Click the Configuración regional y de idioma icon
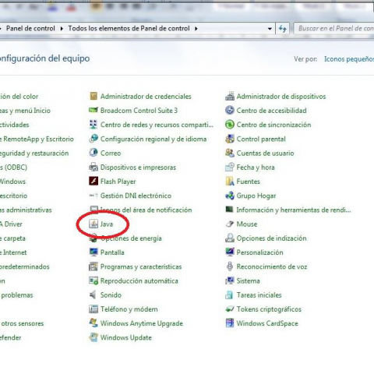This screenshot has height=374, width=374. [93, 139]
